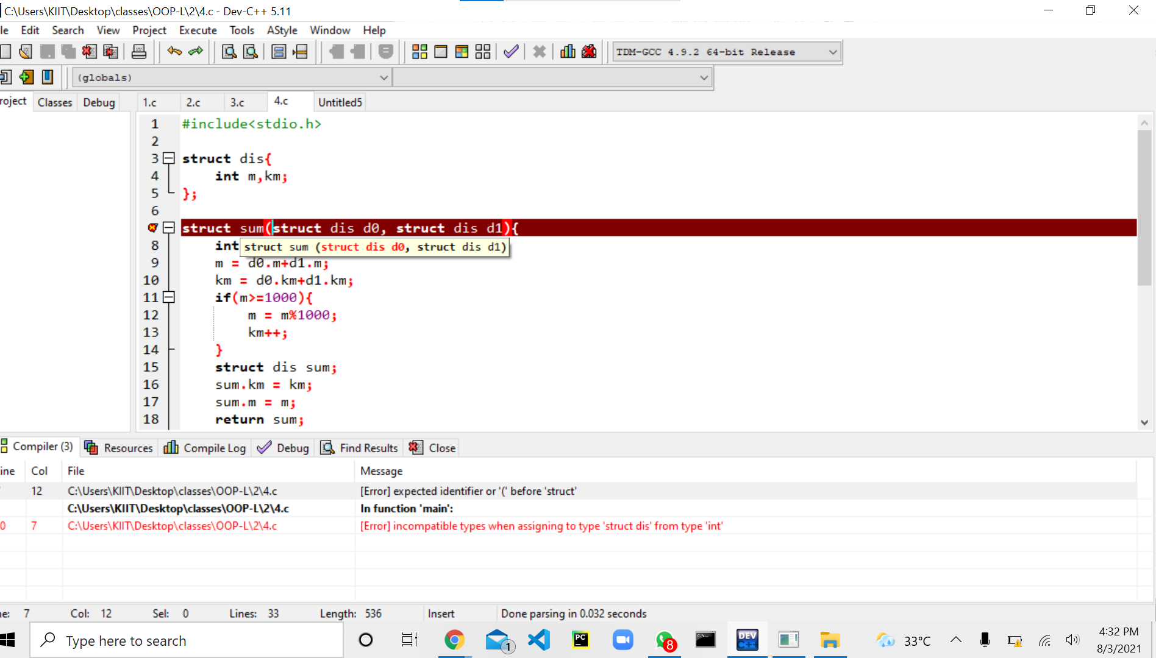
Task: Select the incompatible types error row
Action: pos(540,526)
